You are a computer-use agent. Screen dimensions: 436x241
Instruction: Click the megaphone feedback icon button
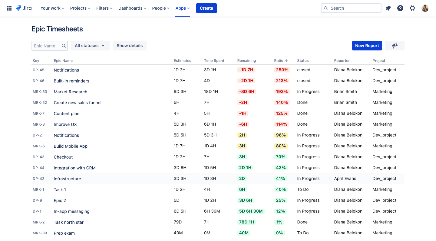click(x=395, y=46)
